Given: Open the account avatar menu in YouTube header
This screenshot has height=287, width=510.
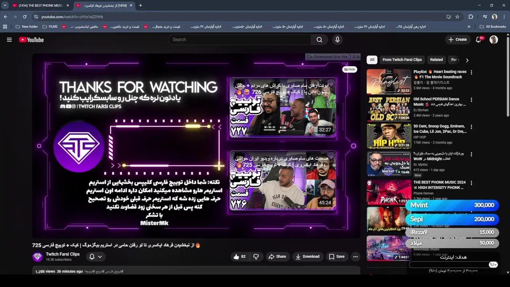Looking at the screenshot, I should point(494,39).
